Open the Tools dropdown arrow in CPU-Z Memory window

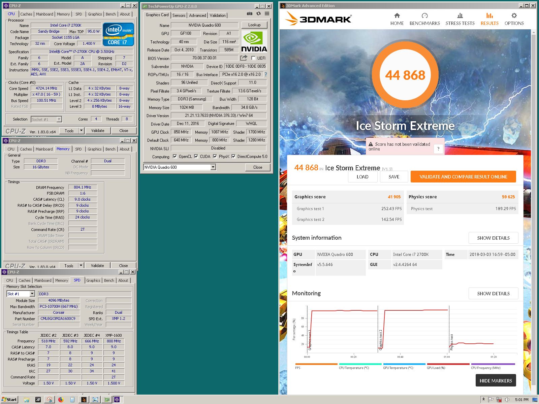click(81, 265)
